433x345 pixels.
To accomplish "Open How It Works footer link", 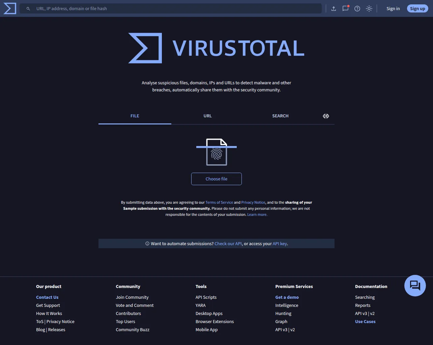I will pos(49,314).
